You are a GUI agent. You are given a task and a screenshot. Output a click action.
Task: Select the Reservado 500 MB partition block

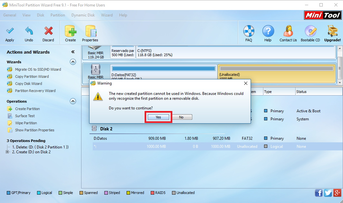tap(123, 53)
